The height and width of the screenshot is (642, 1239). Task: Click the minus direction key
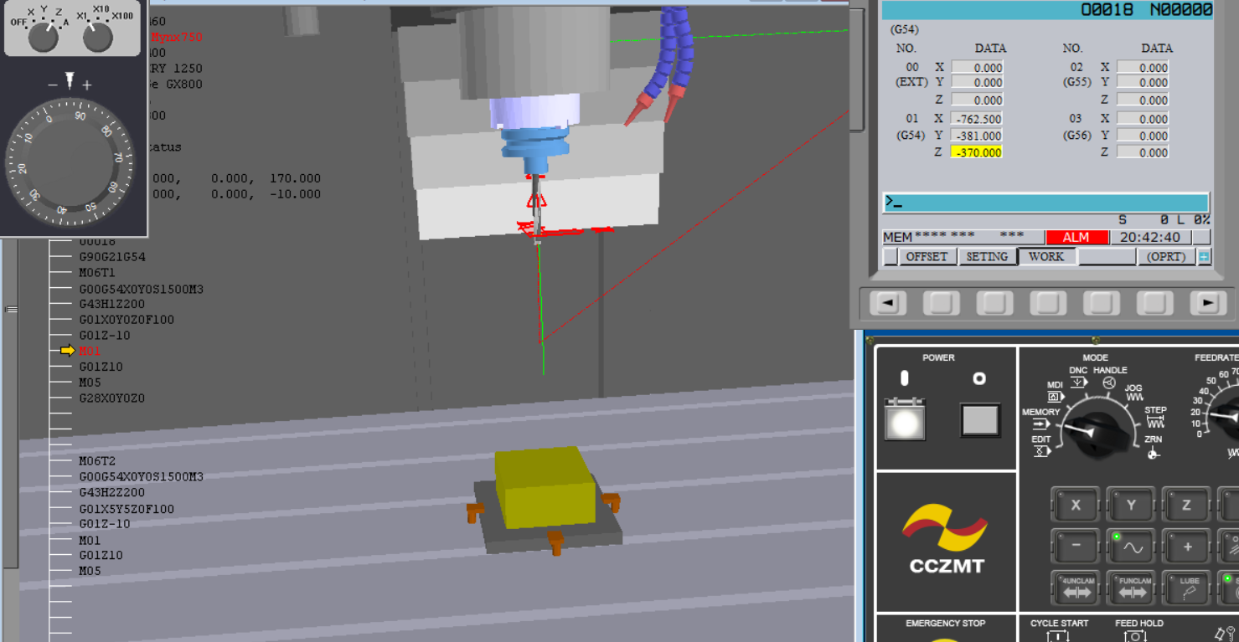pyautogui.click(x=1075, y=547)
